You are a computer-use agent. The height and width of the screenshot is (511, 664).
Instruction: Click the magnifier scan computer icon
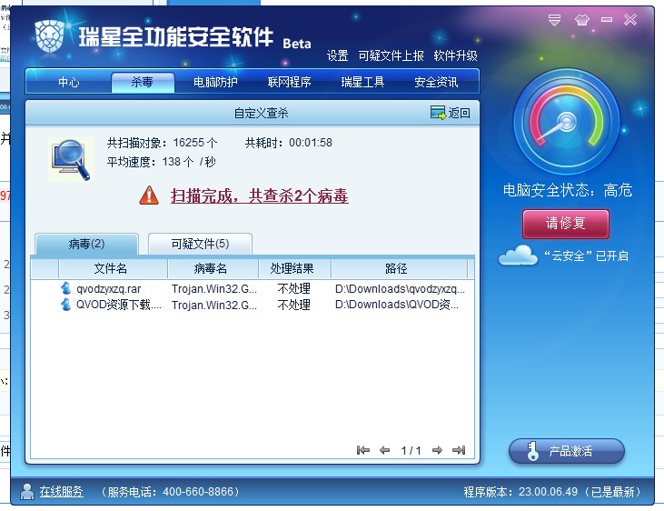click(x=71, y=160)
